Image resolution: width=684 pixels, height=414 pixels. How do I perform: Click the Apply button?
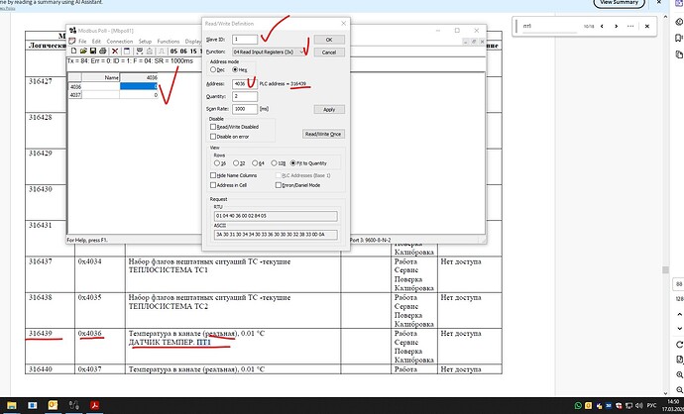[x=329, y=109]
